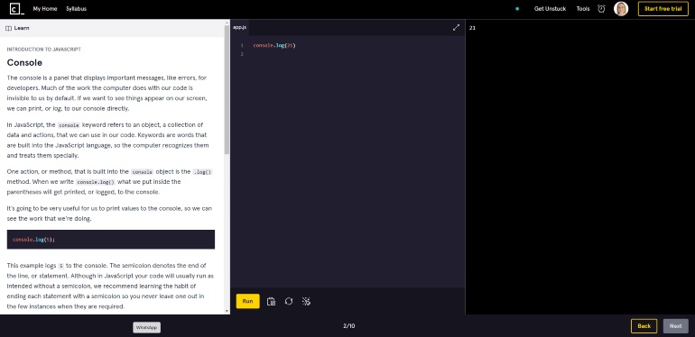Run the code
The width and height of the screenshot is (695, 337).
248,301
